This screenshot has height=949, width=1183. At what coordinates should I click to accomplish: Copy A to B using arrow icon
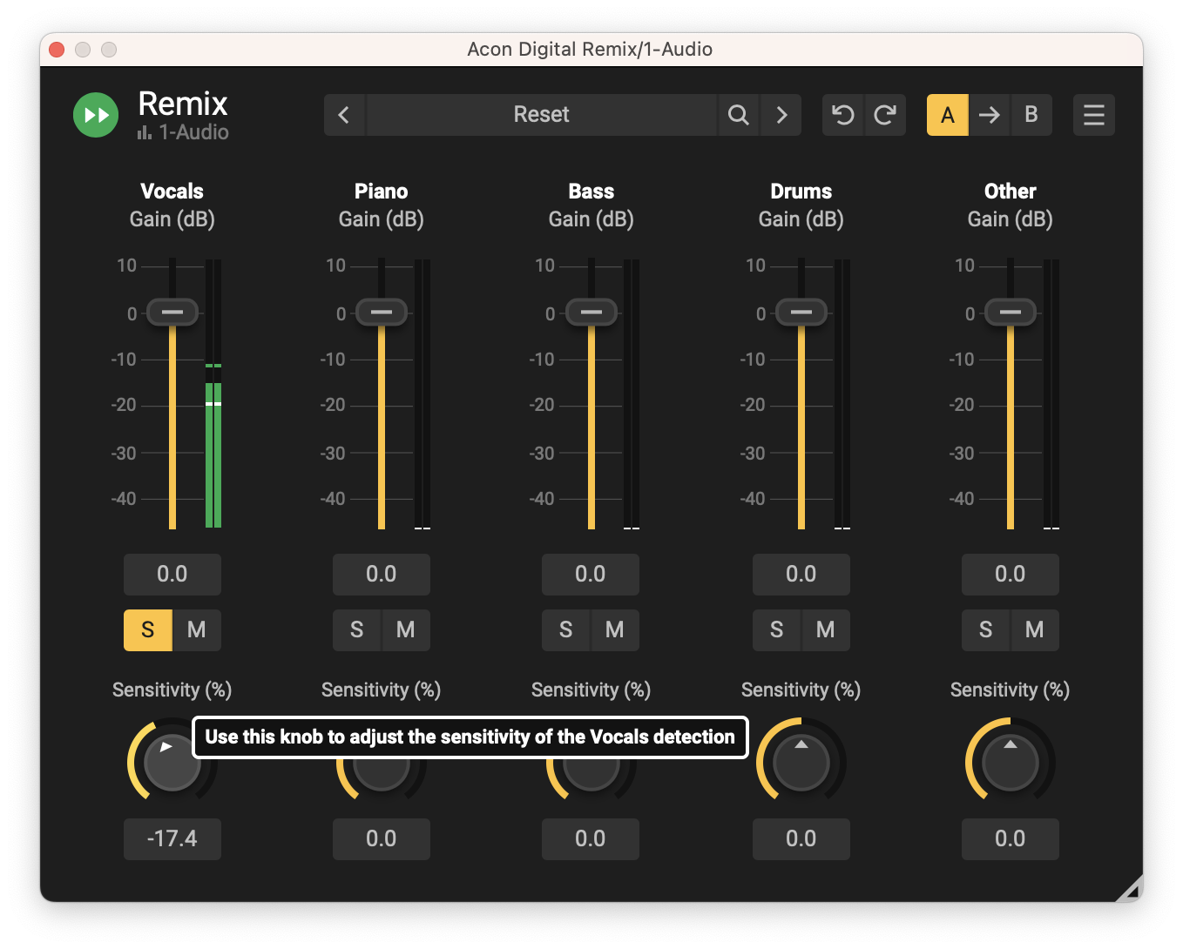(x=989, y=115)
